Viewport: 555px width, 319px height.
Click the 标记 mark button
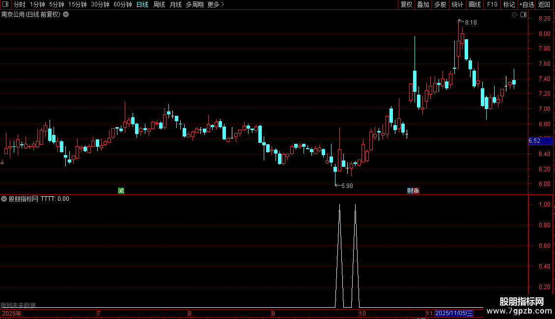click(509, 4)
